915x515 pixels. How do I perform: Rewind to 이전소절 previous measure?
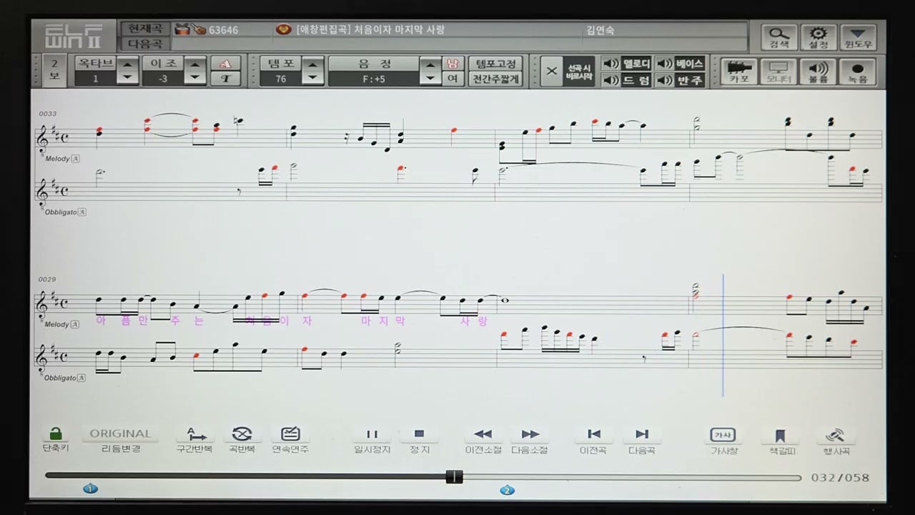(x=483, y=440)
